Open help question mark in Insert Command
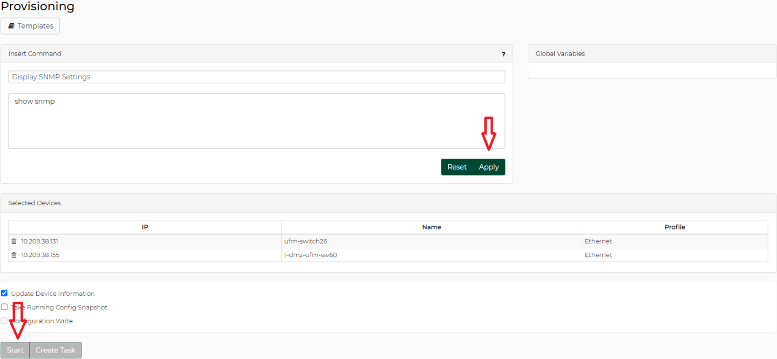Viewport: 777px width, 359px height. click(x=503, y=54)
